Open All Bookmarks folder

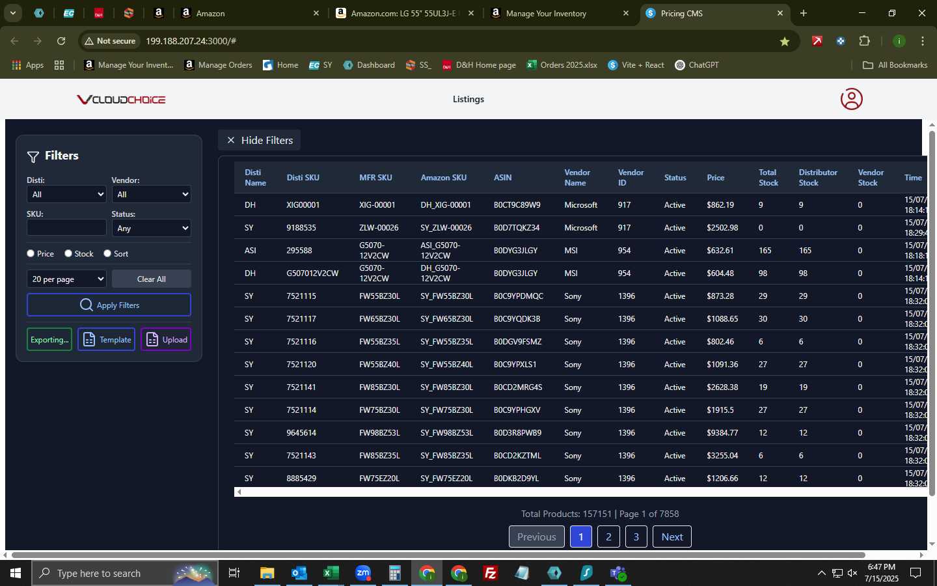(895, 65)
